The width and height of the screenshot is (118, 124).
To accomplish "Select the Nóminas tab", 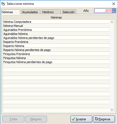I will pos(11,12).
